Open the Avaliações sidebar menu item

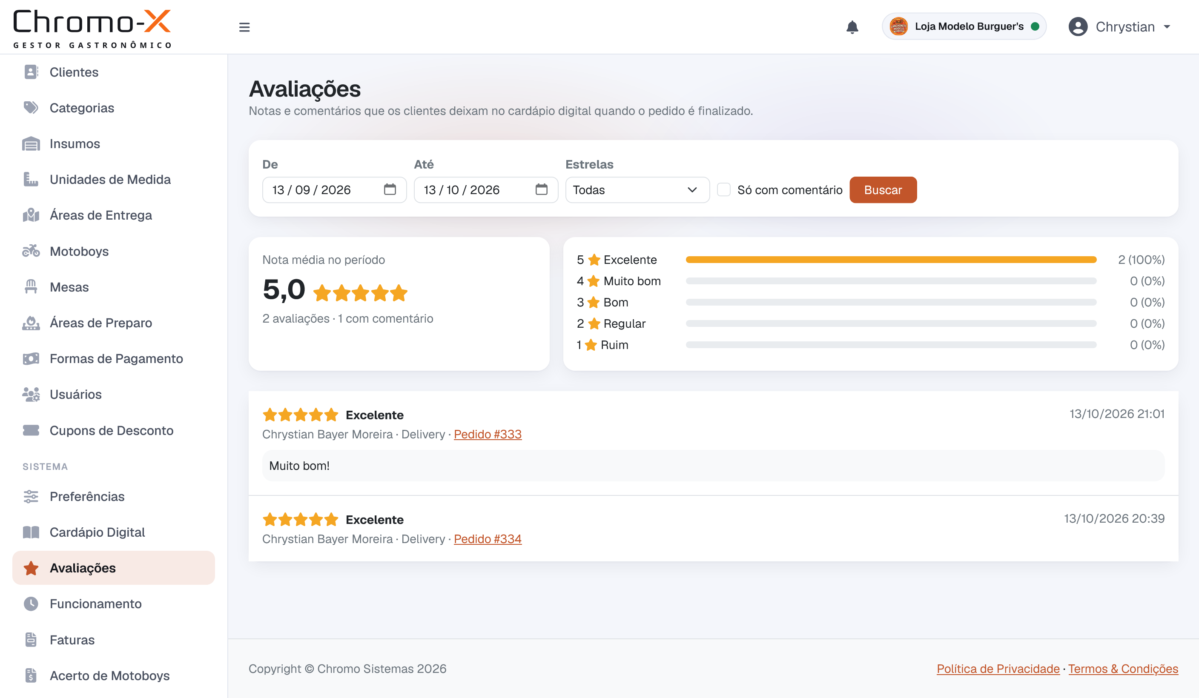pos(114,568)
